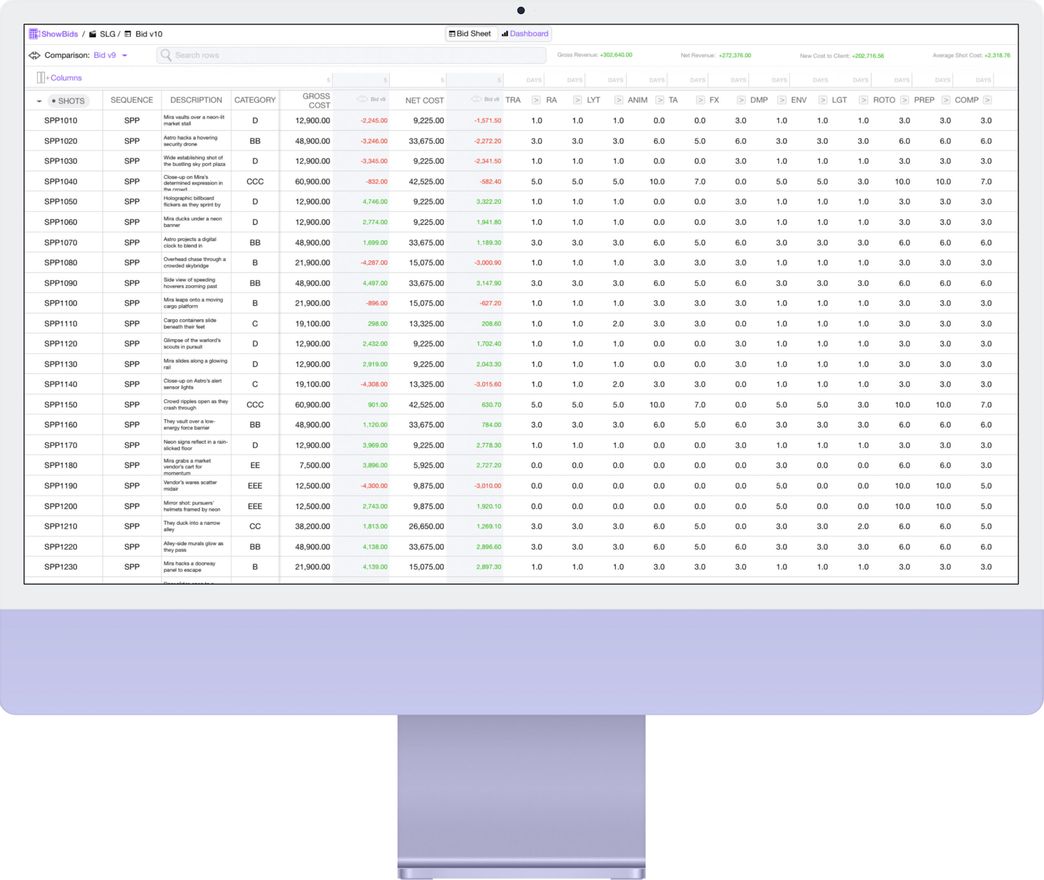Click the magnifier icon in search bar
1044x880 pixels.
point(166,55)
